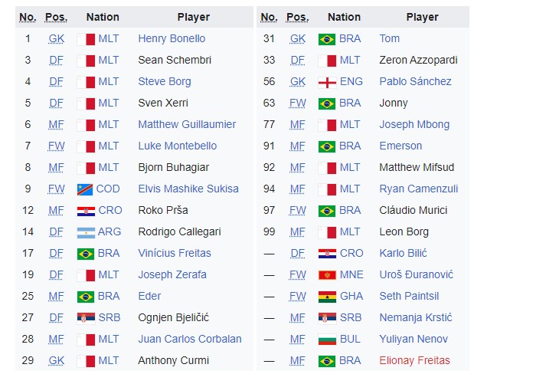Image resolution: width=546 pixels, height=384 pixels.
Task: Click the Bulgaria flag next to BUL
Action: click(327, 340)
